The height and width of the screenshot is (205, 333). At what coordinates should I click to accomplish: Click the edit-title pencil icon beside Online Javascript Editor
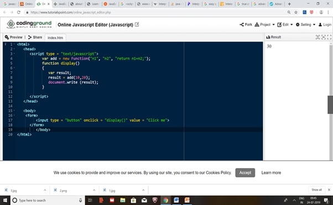(x=137, y=24)
